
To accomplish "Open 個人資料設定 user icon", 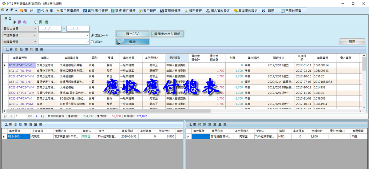I will click(208, 10).
